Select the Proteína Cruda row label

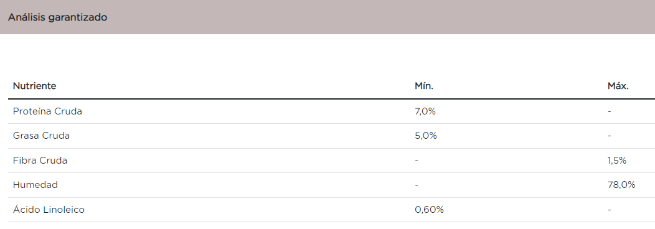(47, 111)
